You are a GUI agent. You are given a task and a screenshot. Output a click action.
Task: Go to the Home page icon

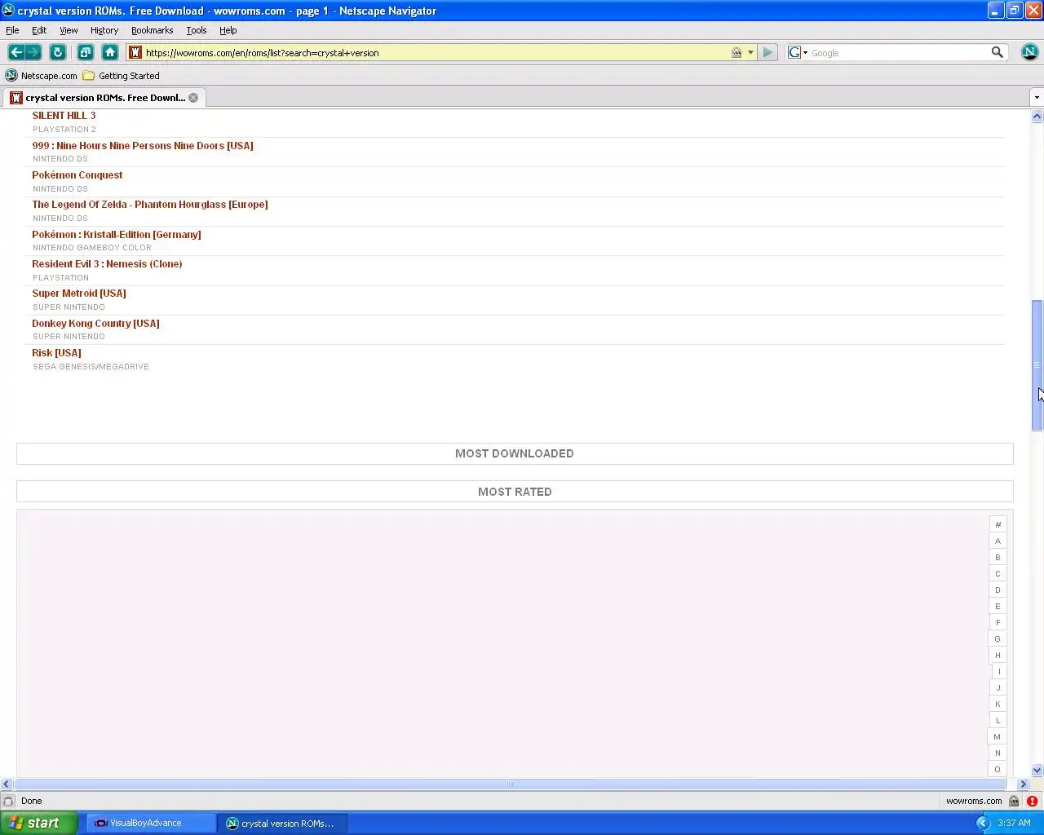pyautogui.click(x=110, y=52)
